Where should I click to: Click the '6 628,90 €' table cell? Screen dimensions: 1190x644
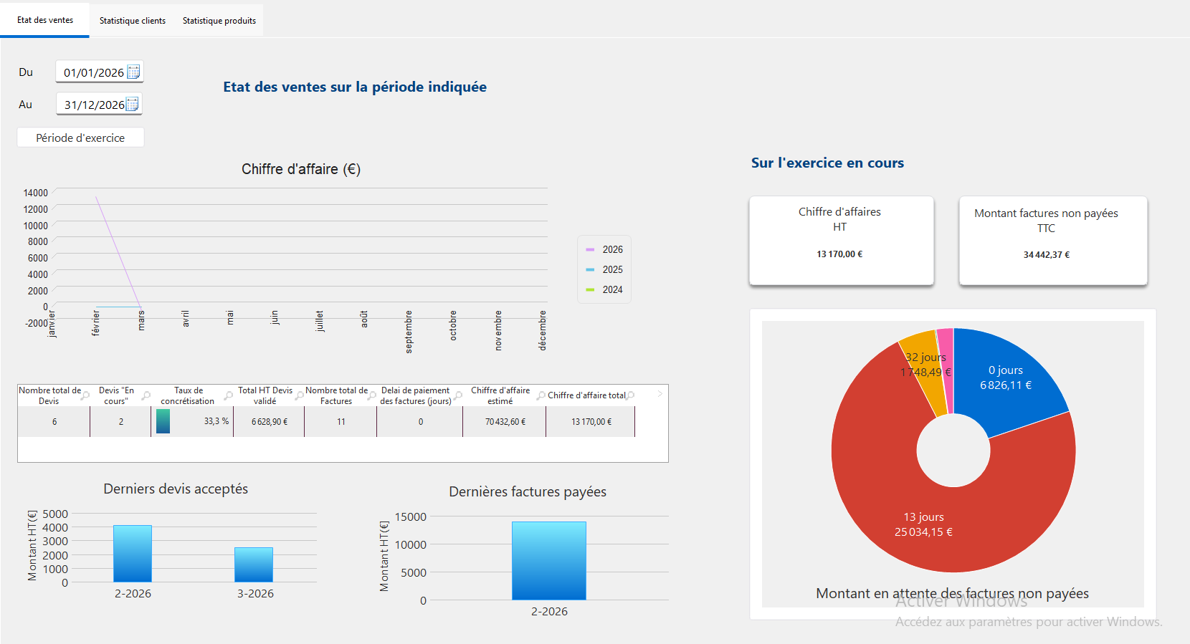tap(270, 422)
